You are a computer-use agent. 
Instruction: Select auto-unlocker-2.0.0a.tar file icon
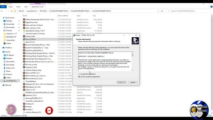(x=24, y=25)
